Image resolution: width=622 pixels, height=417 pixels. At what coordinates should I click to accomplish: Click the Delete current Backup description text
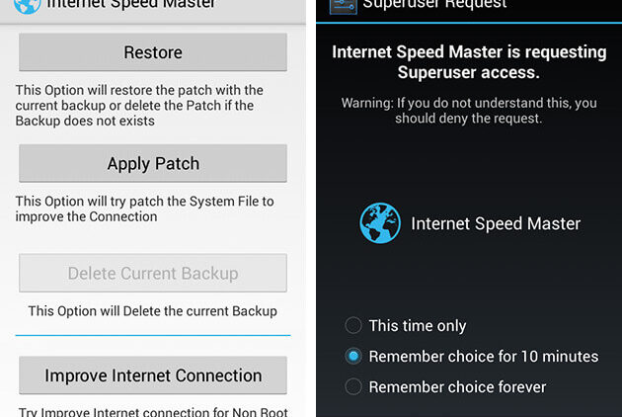[x=152, y=310]
